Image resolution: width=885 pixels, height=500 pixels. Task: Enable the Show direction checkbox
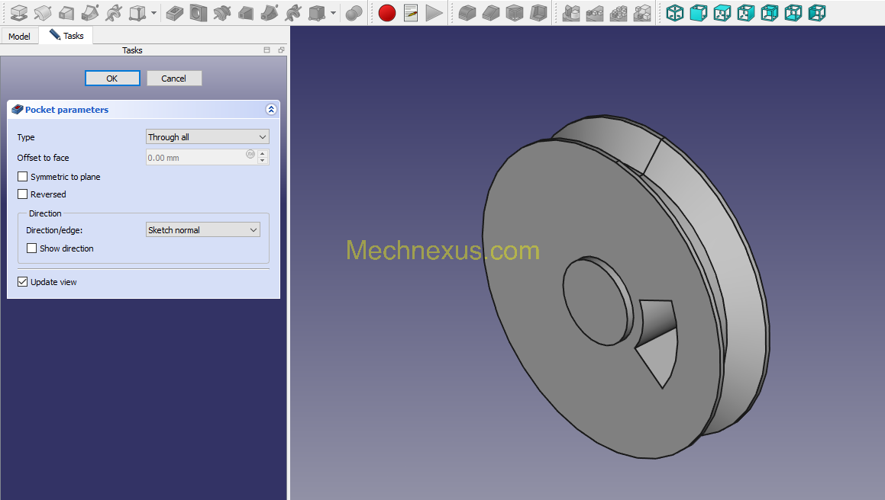(31, 248)
